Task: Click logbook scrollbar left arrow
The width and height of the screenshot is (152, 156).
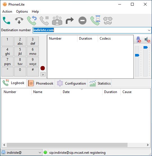Action: pos(4,145)
